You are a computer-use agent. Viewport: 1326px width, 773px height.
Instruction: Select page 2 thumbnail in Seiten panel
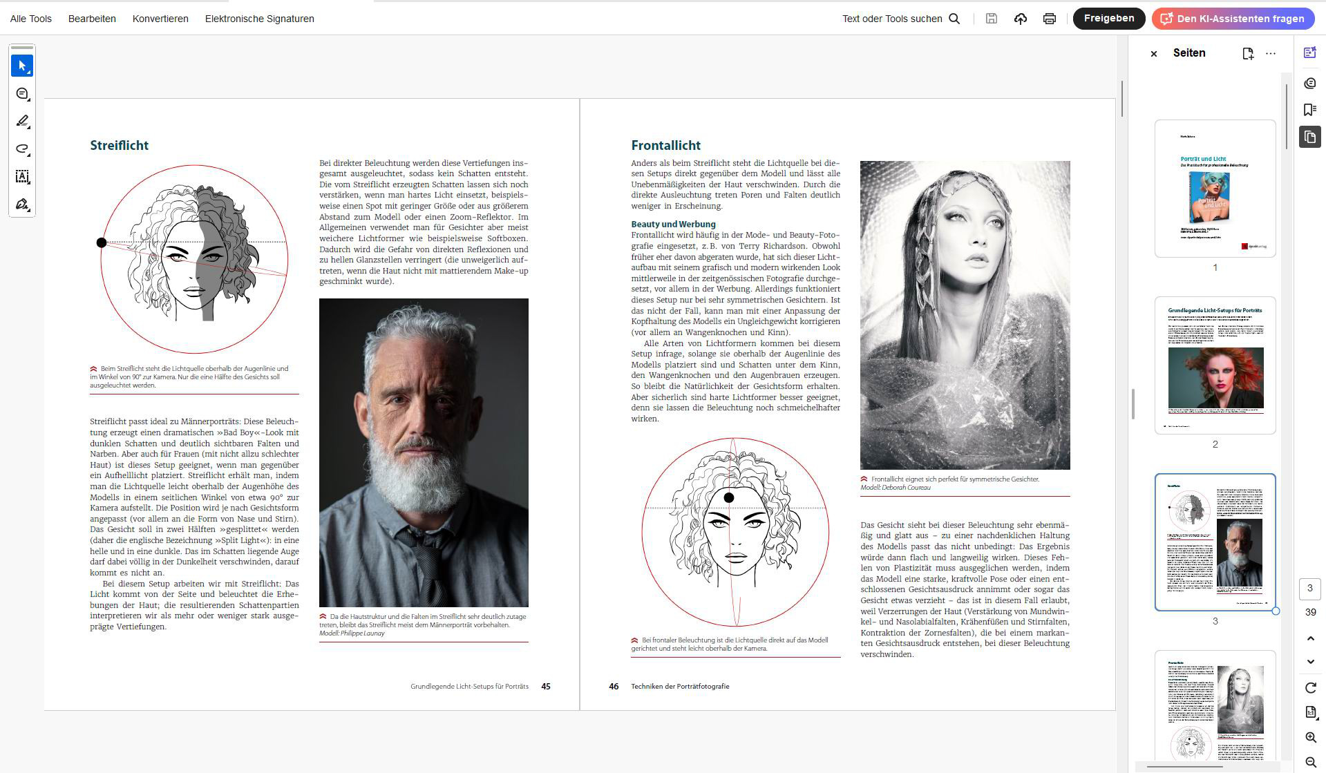coord(1215,365)
